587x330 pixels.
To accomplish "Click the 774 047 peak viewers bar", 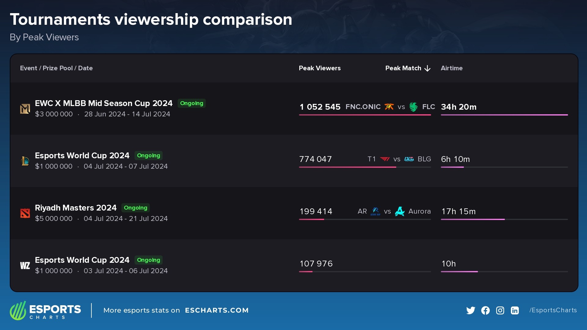I will 365,167.
